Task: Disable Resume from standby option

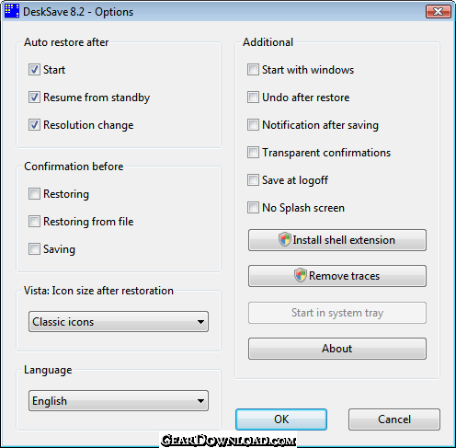Action: click(34, 98)
